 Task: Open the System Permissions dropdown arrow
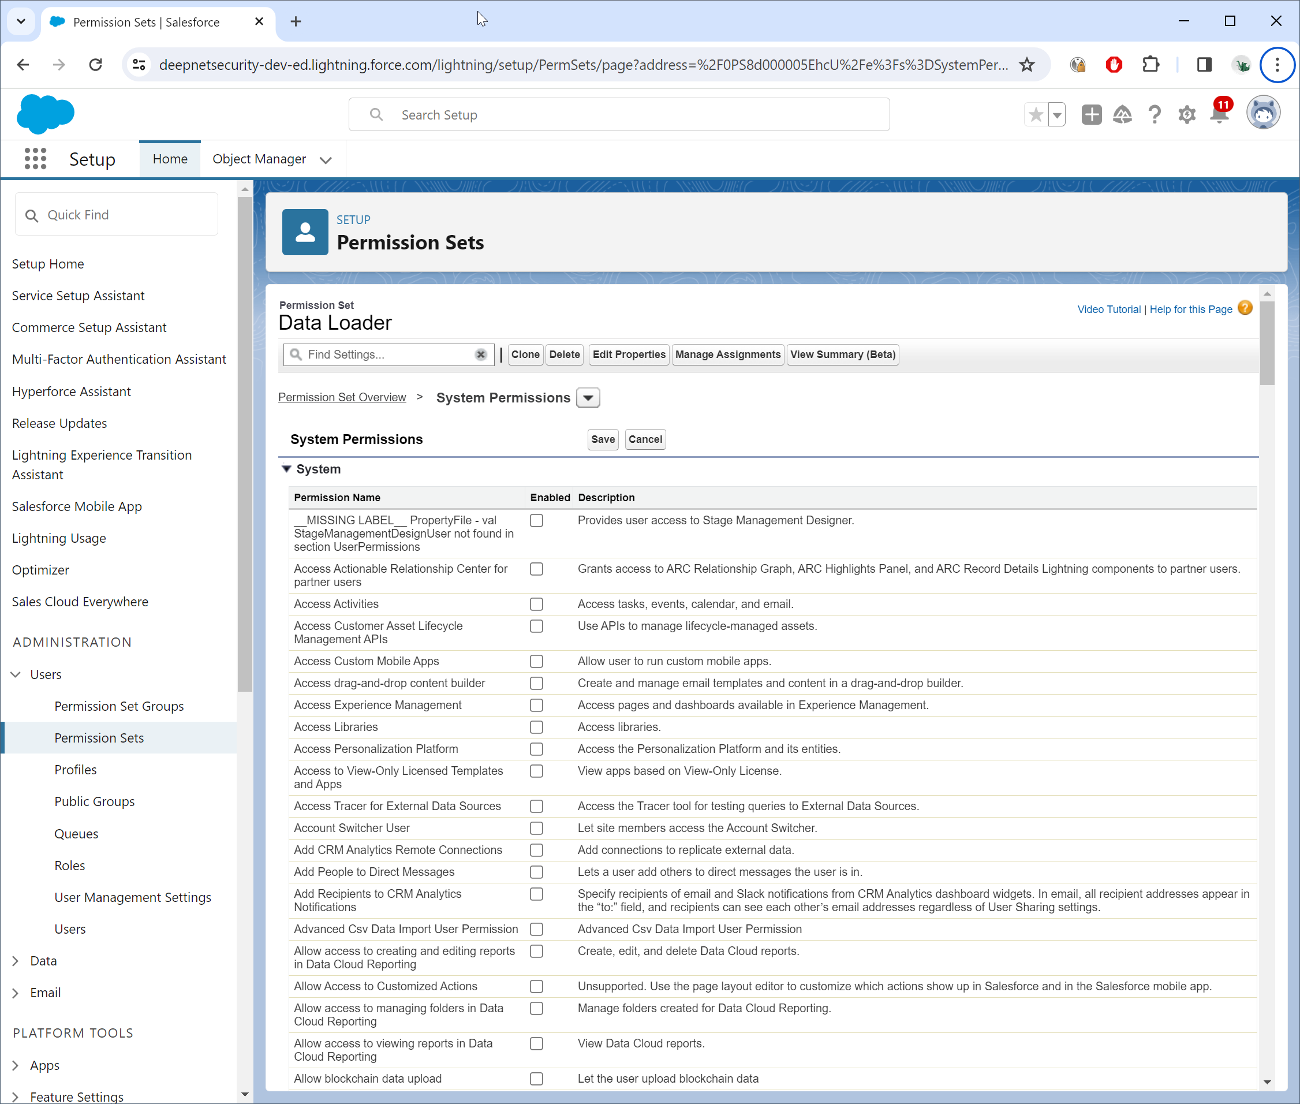pos(588,398)
